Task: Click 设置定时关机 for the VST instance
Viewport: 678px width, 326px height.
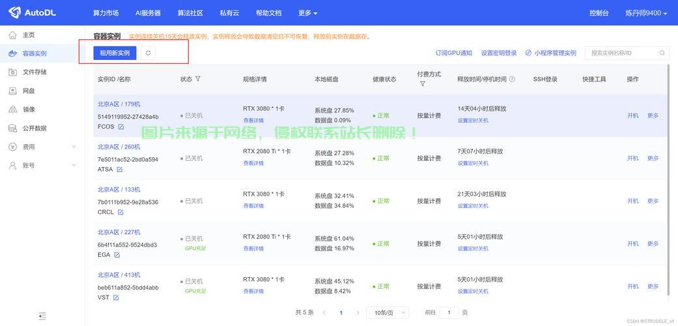Action: tap(473, 291)
